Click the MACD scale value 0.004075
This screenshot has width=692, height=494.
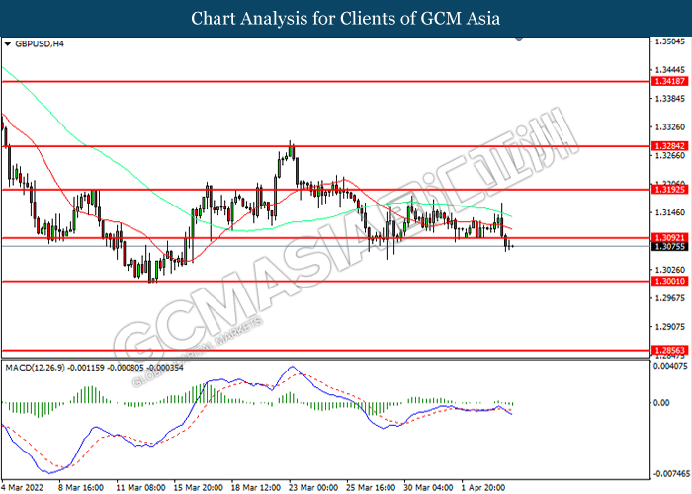pyautogui.click(x=670, y=366)
